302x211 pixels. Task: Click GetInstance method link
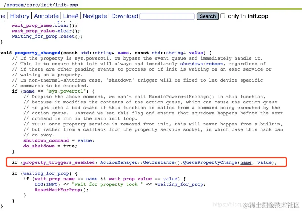coord(159,162)
